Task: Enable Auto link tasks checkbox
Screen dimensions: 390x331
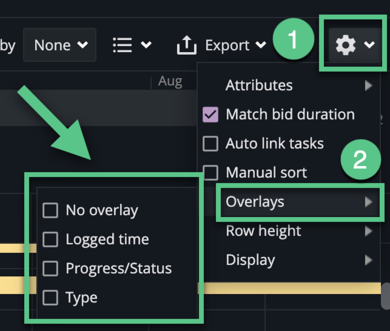Action: pyautogui.click(x=210, y=143)
